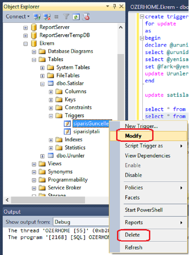Viewport: 189px width, 255px height.
Task: Click the green Refresh icon in the toolbar
Action: point(76,17)
